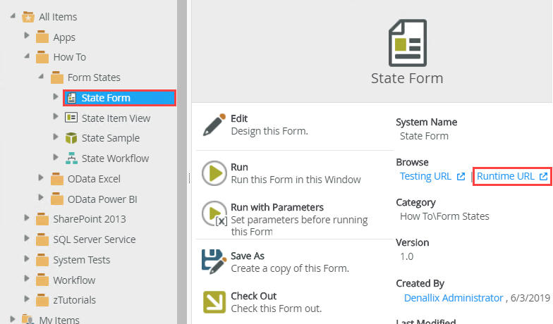Collapse the Form States folder

(41, 77)
